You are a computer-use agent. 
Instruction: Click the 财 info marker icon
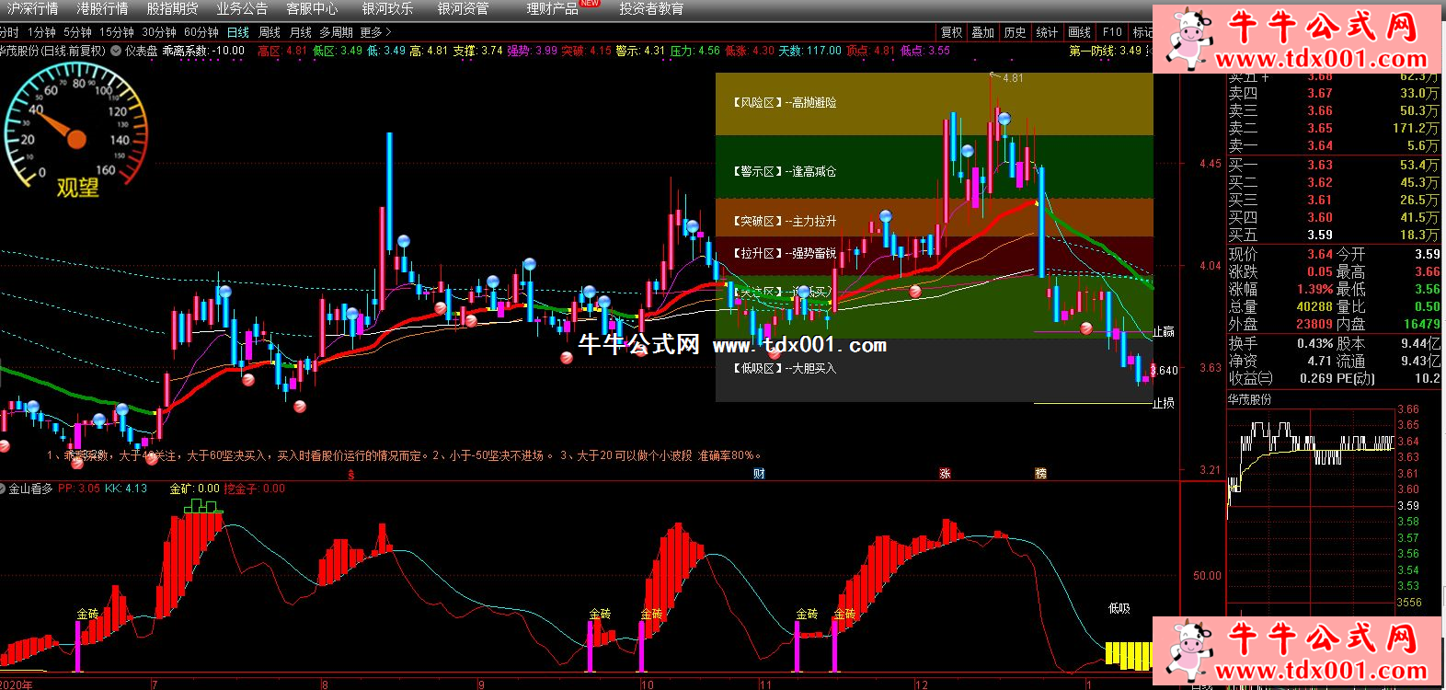759,474
